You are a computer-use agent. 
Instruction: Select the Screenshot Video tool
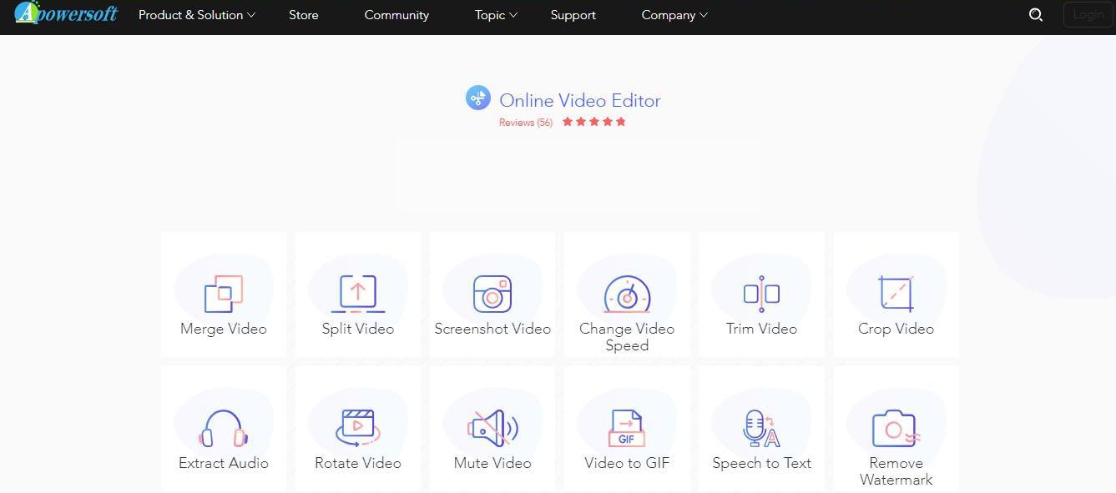click(492, 294)
